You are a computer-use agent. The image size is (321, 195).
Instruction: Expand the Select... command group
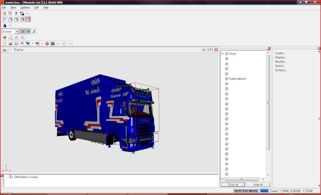coord(280,66)
